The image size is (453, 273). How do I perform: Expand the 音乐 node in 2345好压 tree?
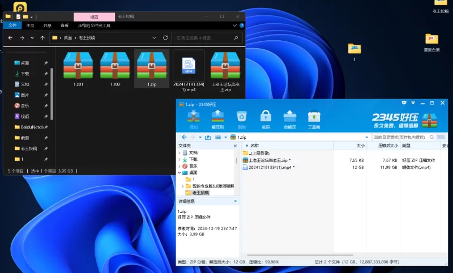[180, 166]
